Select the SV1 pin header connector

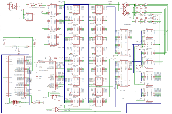pyautogui.click(x=54, y=97)
